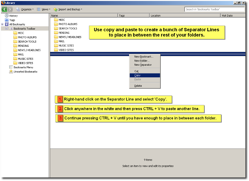Collapse the Bookmarks Toolbar tree node
This screenshot has width=249, height=181.
pyautogui.click(x=7, y=29)
